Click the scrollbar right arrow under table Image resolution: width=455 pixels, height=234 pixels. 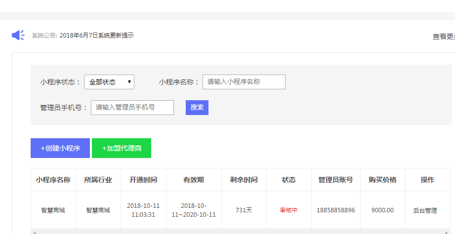tap(447, 232)
